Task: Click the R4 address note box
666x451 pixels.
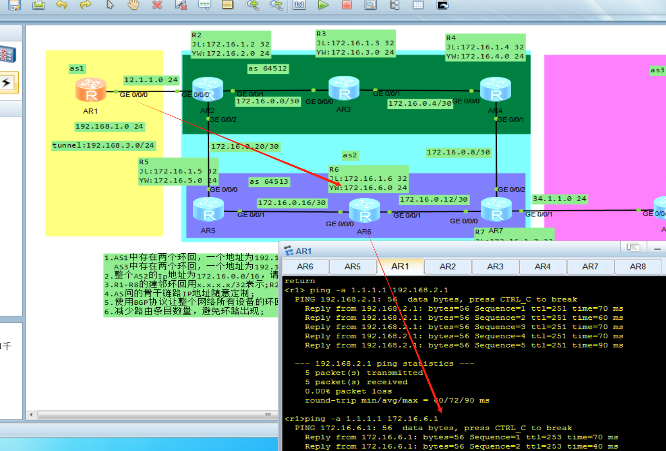Action: 485,47
